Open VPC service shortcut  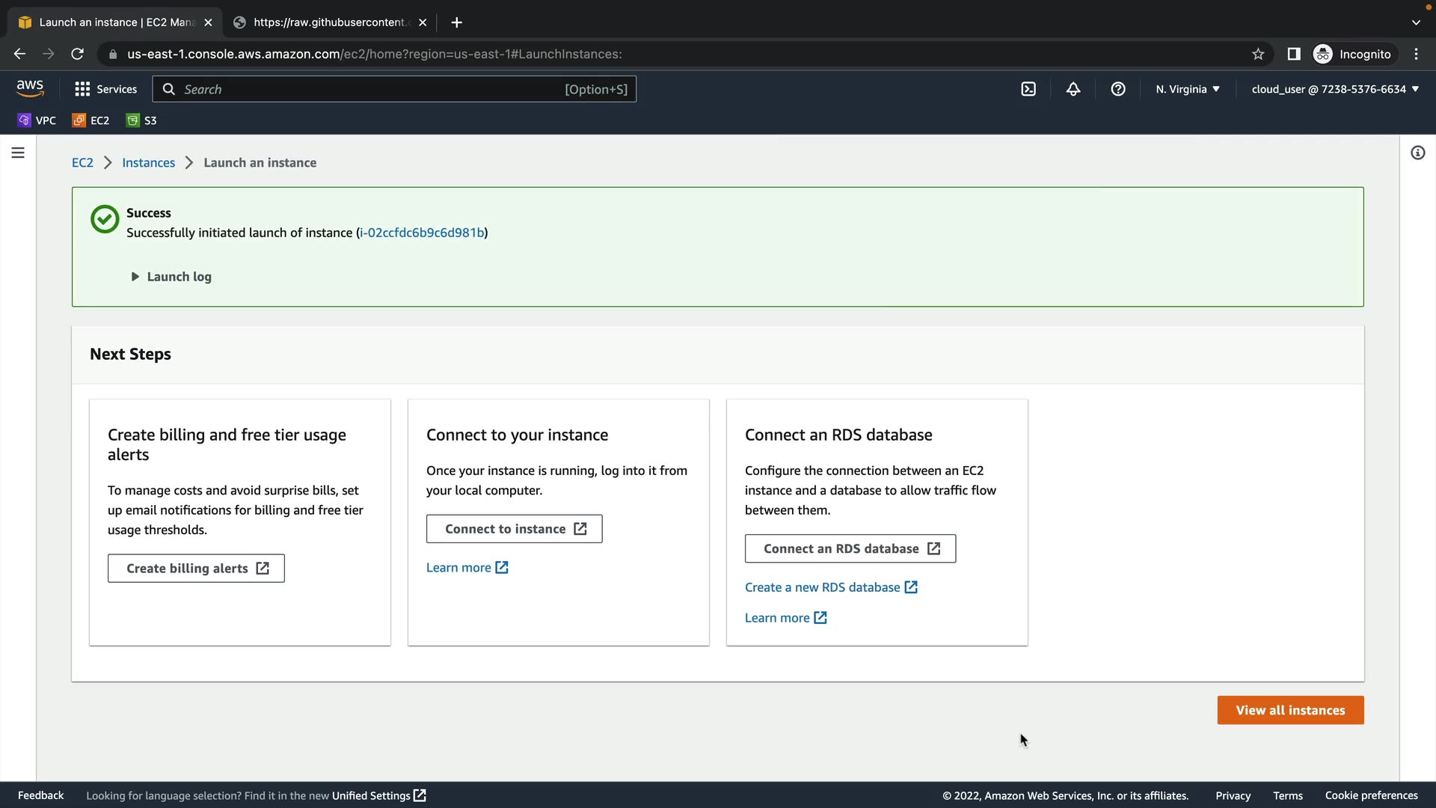[x=37, y=120]
